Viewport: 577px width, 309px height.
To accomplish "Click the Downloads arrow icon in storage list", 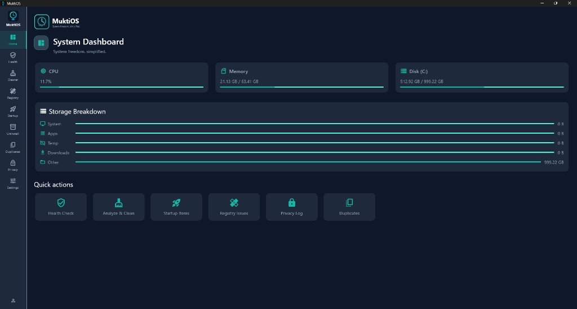I will [43, 152].
